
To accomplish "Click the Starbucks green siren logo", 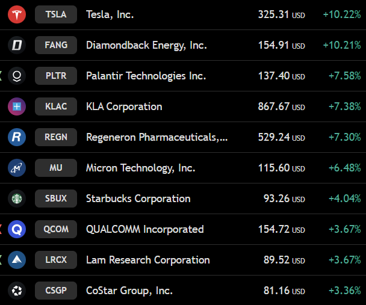I will coord(17,199).
